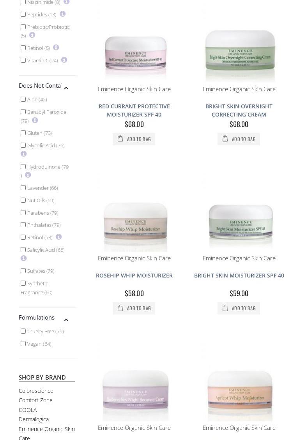Click info icon next to Prebiotic/Probiotic count
The image size is (306, 440).
(x=32, y=35)
